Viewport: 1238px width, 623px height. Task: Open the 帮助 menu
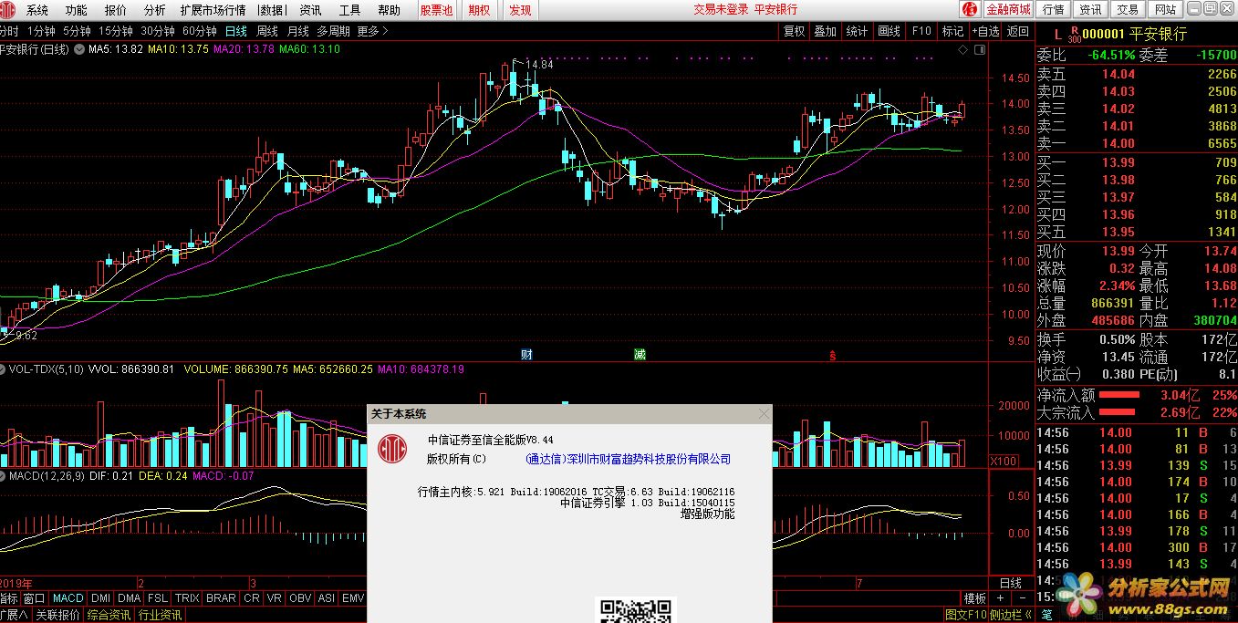click(x=389, y=10)
